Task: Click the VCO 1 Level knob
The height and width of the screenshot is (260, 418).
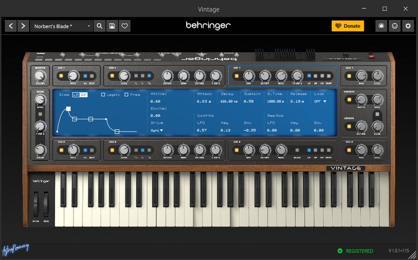Action: 124,76
